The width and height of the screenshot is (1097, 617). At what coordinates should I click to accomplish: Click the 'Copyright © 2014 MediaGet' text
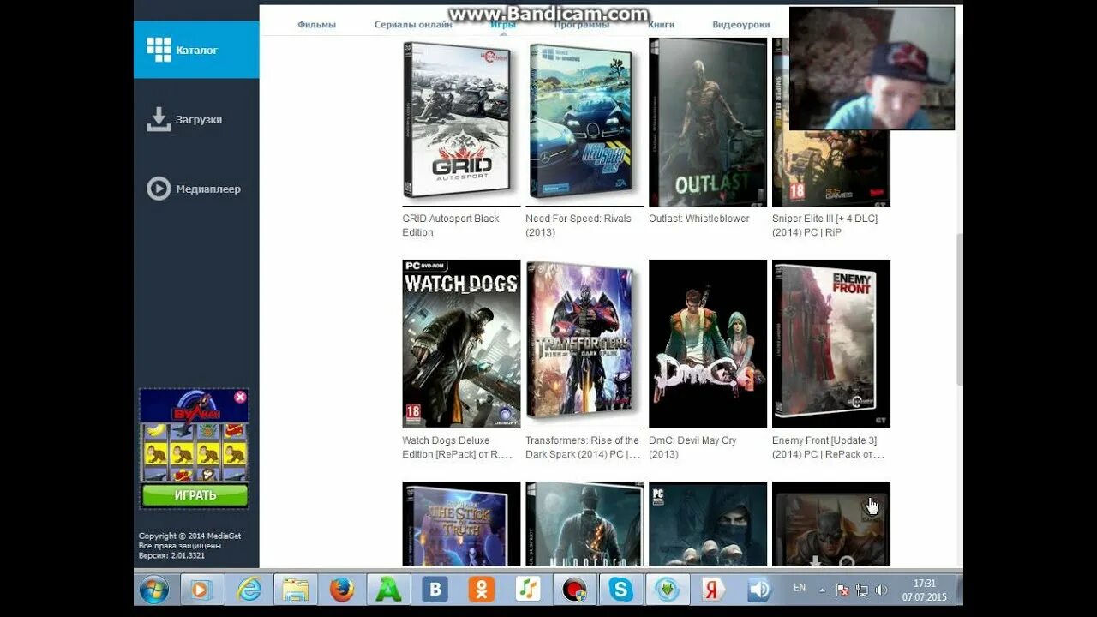pos(189,536)
